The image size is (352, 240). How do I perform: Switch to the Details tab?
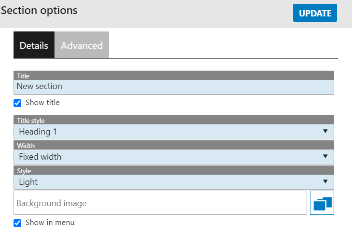click(34, 45)
